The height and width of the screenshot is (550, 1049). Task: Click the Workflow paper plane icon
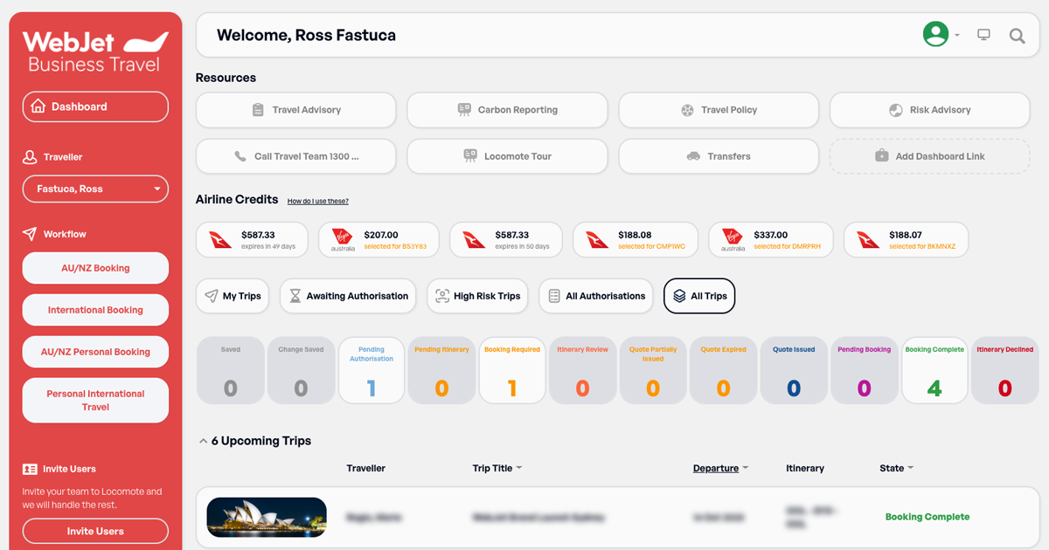29,234
